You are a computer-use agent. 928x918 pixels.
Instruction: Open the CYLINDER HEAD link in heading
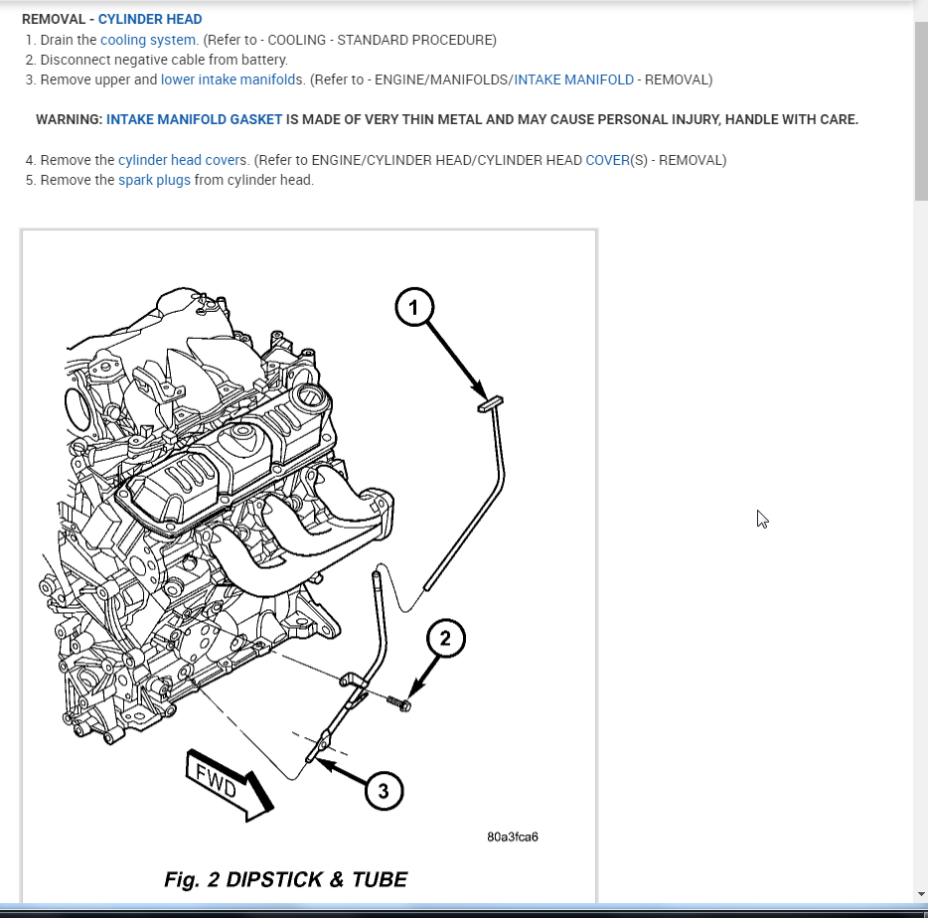(150, 19)
